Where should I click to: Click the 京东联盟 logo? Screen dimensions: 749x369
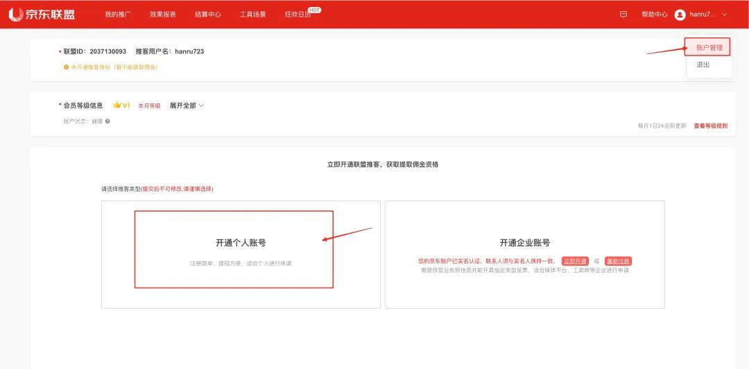pos(42,15)
